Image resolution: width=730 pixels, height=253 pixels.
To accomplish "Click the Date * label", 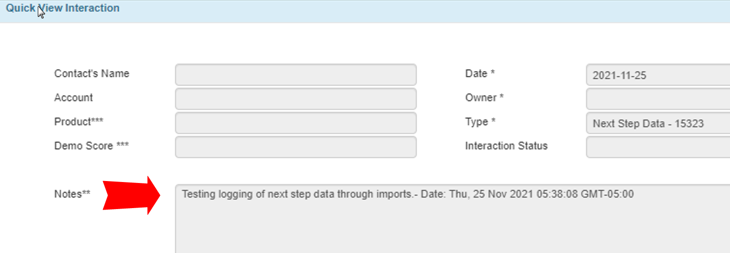I will tap(480, 74).
